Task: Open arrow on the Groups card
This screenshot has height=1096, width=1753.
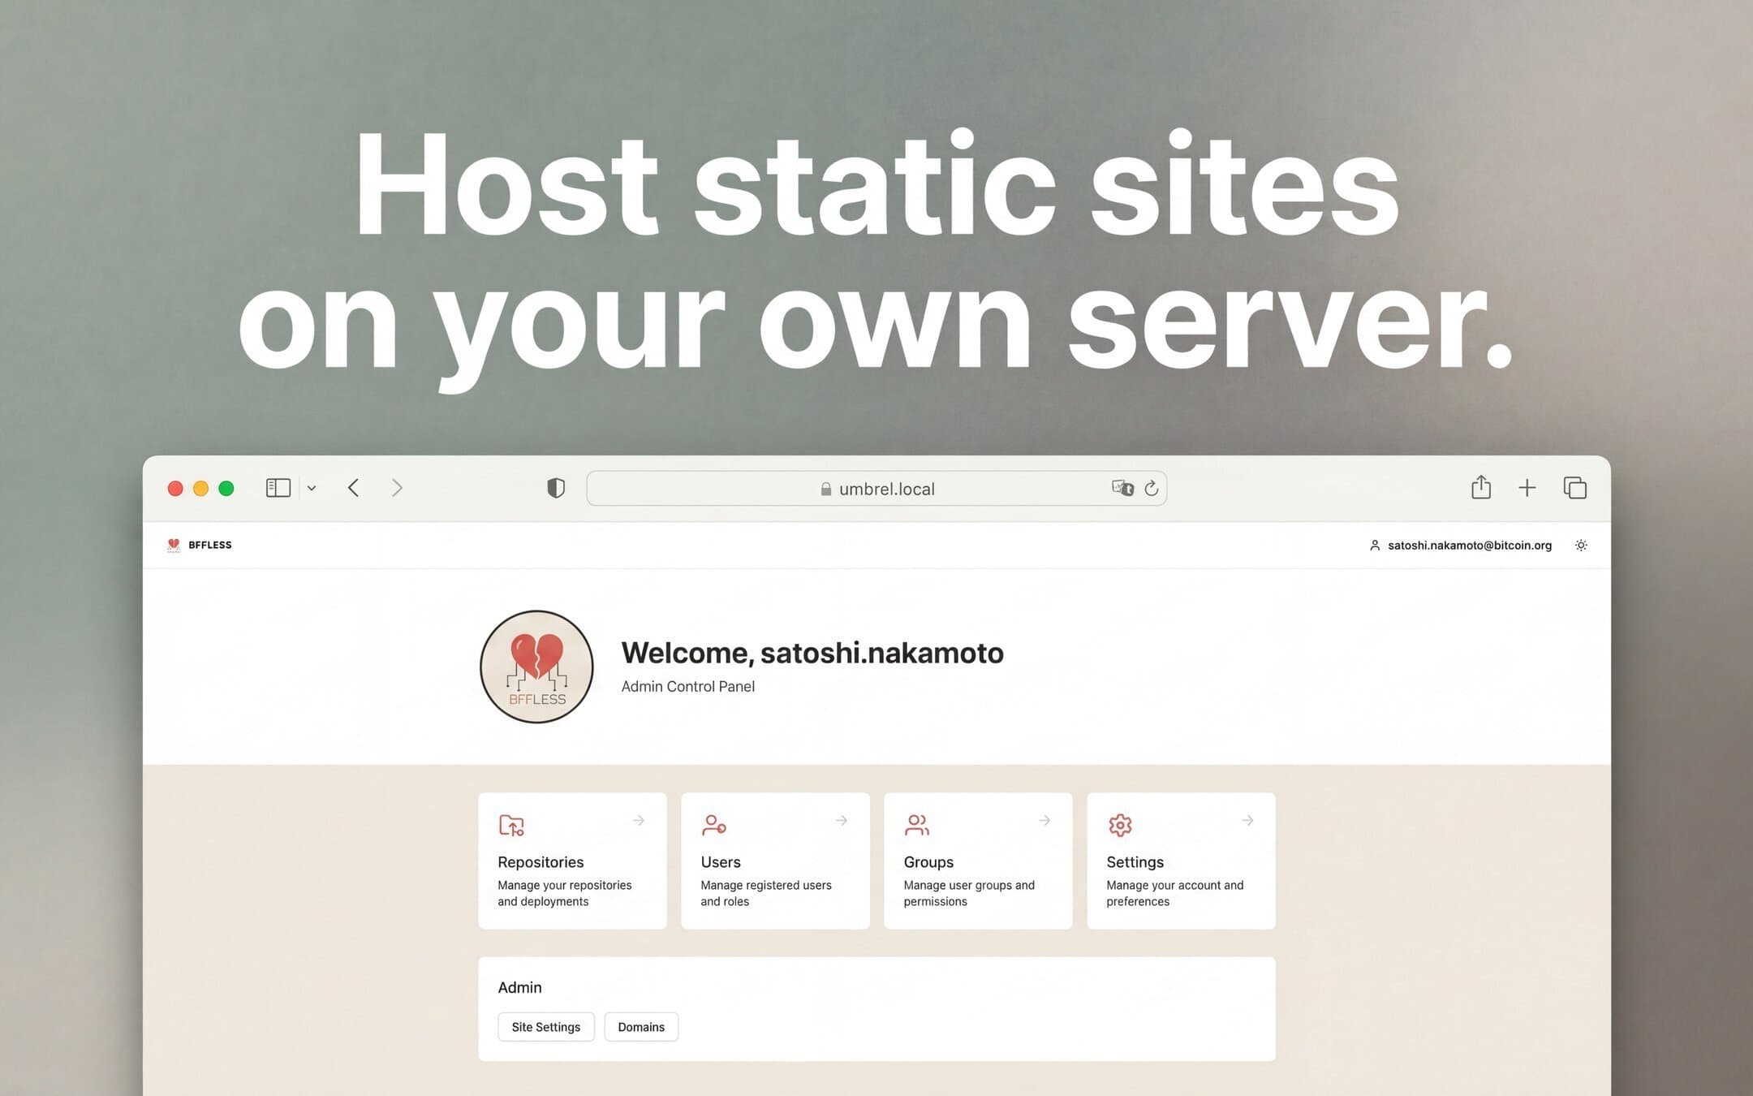Action: click(x=1044, y=821)
